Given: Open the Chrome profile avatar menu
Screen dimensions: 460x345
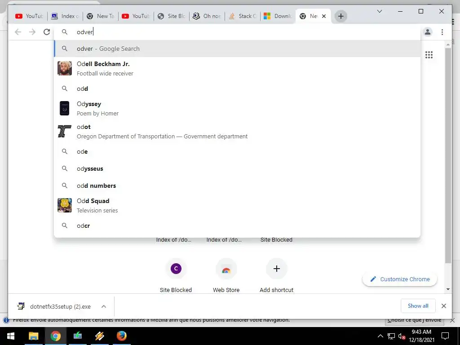Looking at the screenshot, I should [428, 32].
